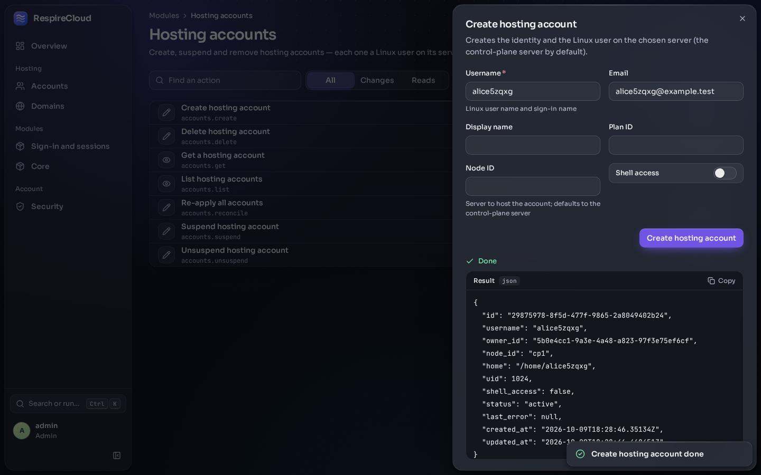Click the "node_id": "cp1" result line

[x=517, y=354]
